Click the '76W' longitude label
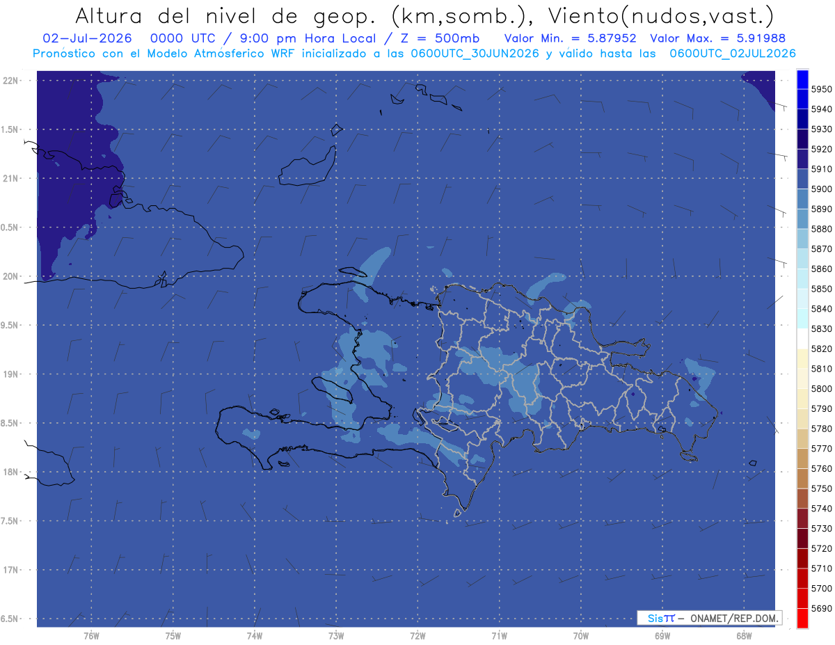835x645 pixels. [91, 637]
